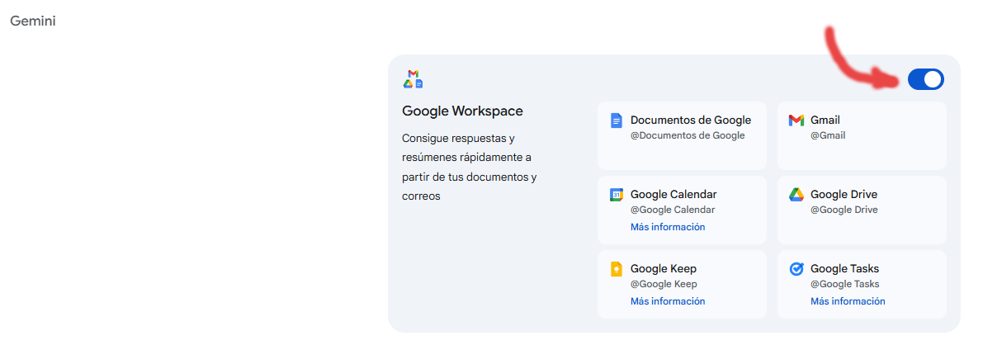Click the Google Workspace heading

463,111
